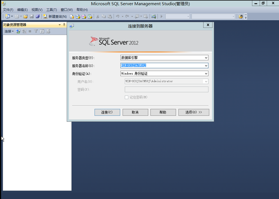Open the 文件(F) menu
The height and width of the screenshot is (199, 279).
(x=8, y=10)
